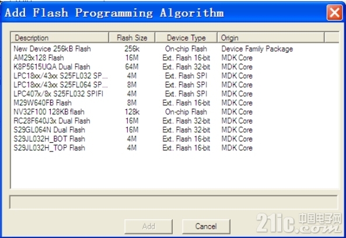Select the NV32F100 128KB flash entry
346x238 pixels.
(49, 112)
